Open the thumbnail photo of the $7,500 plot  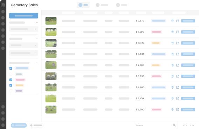(x=51, y=32)
